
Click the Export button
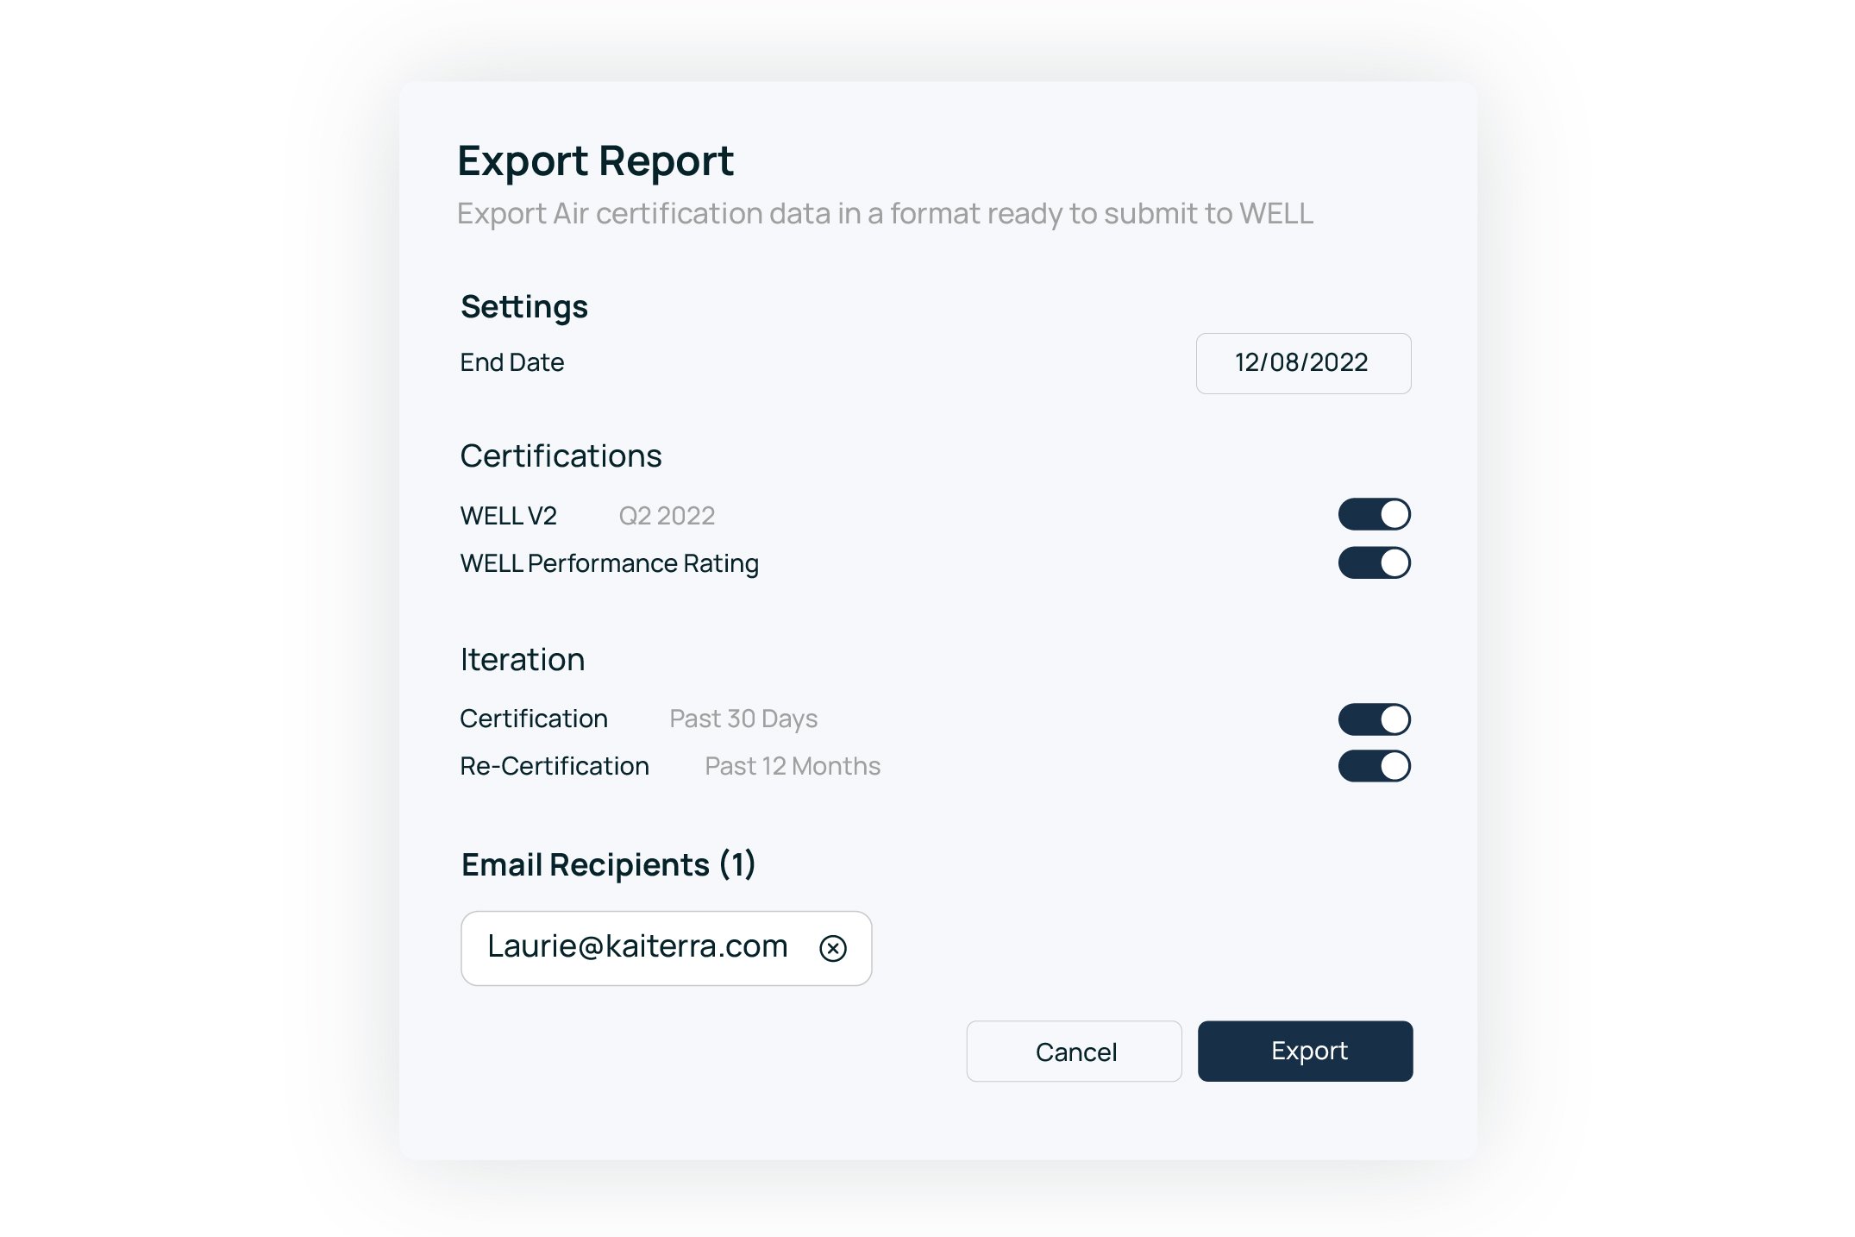(x=1305, y=1051)
